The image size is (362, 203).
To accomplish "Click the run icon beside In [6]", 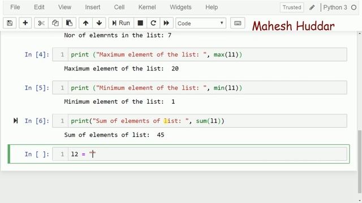I will pos(15,121).
